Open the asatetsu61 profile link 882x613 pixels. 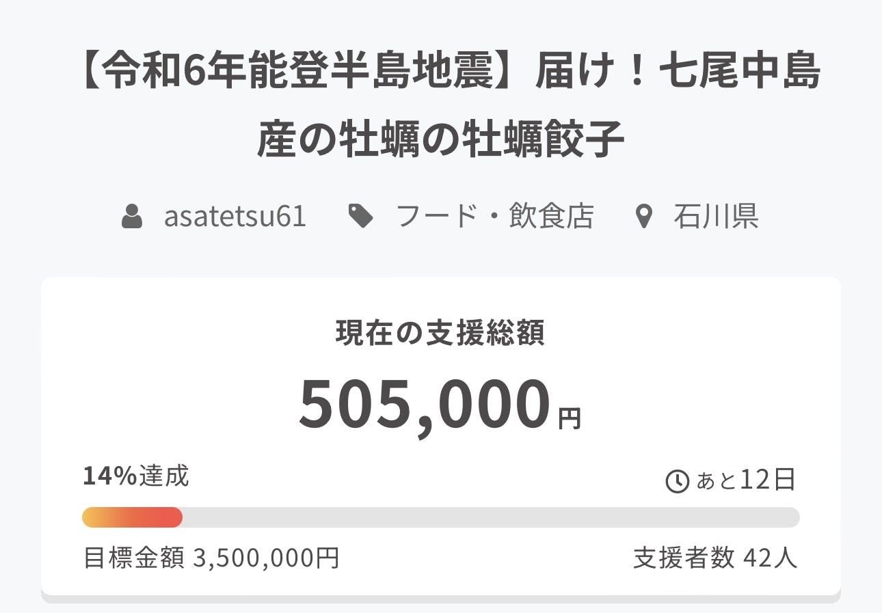pos(235,217)
